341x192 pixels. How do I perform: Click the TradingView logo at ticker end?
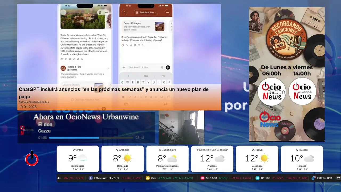pyautogui.click(x=338, y=178)
